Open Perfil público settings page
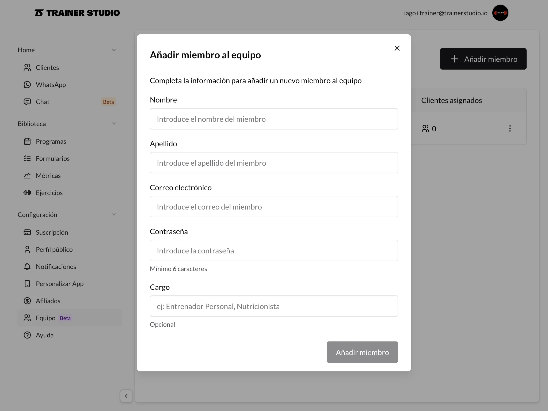548x411 pixels. pyautogui.click(x=54, y=249)
